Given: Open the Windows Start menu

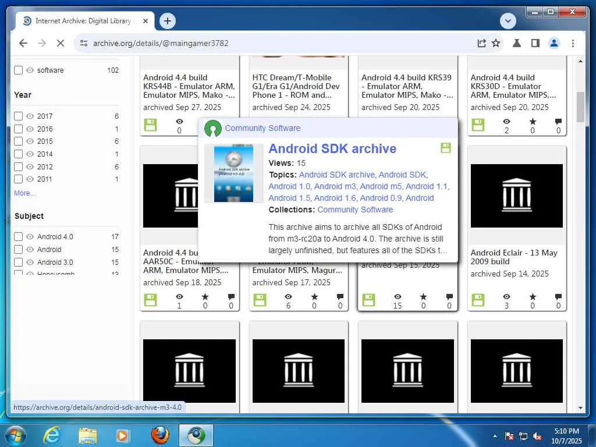Looking at the screenshot, I should click(16, 435).
